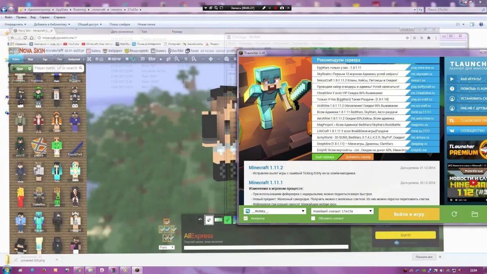The image size is (487, 274).
Task: Click Nova Skin undo arrow icon
Action: 200,220
